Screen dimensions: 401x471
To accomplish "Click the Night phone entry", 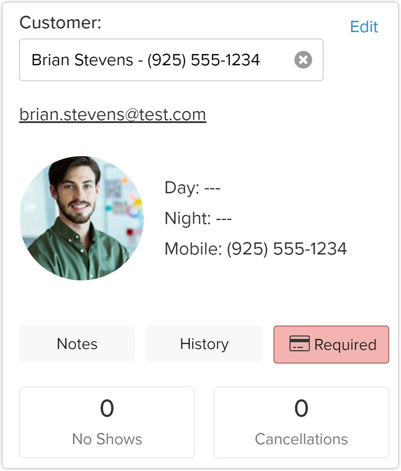I will pyautogui.click(x=198, y=219).
